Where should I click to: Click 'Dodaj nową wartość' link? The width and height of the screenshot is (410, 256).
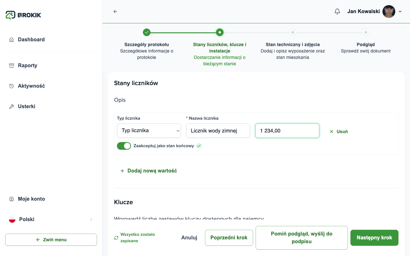149,171
